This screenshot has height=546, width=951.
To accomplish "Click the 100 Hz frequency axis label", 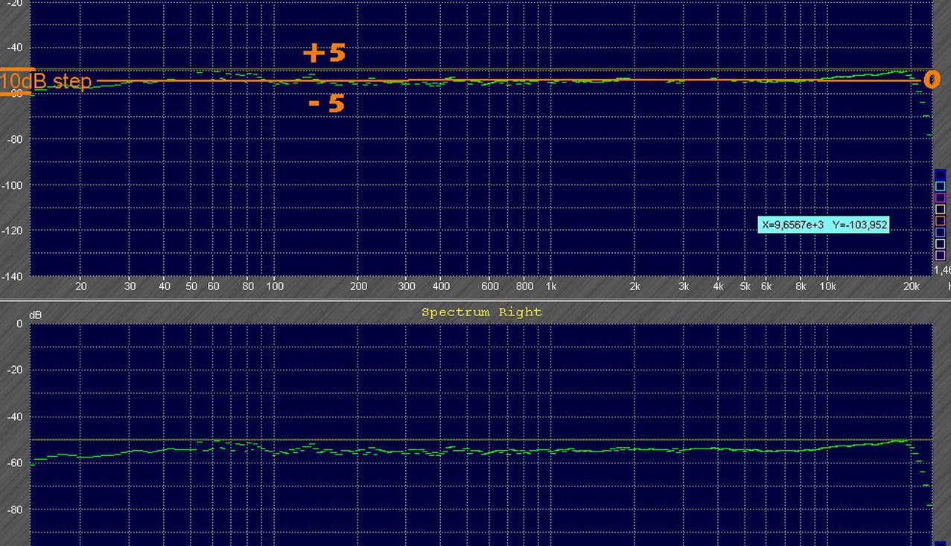I will click(275, 286).
